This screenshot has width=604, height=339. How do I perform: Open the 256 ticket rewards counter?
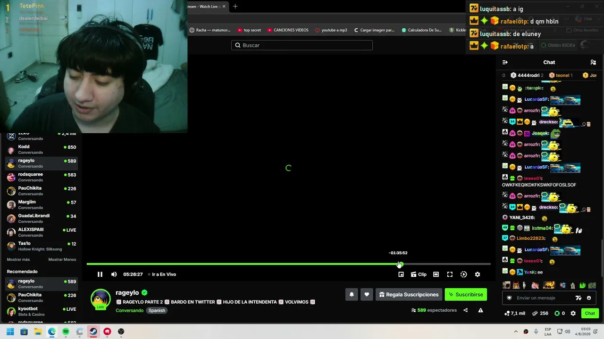coord(540,314)
